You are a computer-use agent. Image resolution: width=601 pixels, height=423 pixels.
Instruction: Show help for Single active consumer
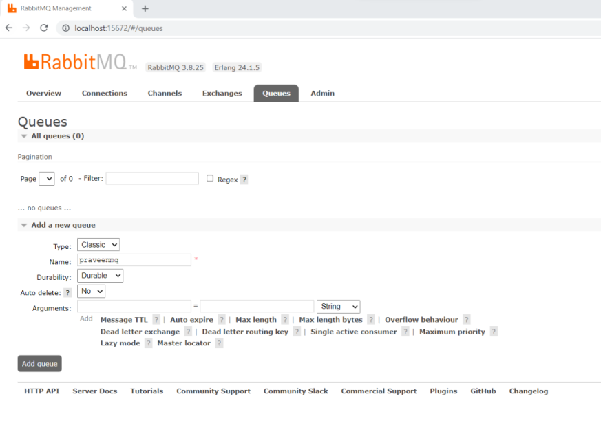405,332
